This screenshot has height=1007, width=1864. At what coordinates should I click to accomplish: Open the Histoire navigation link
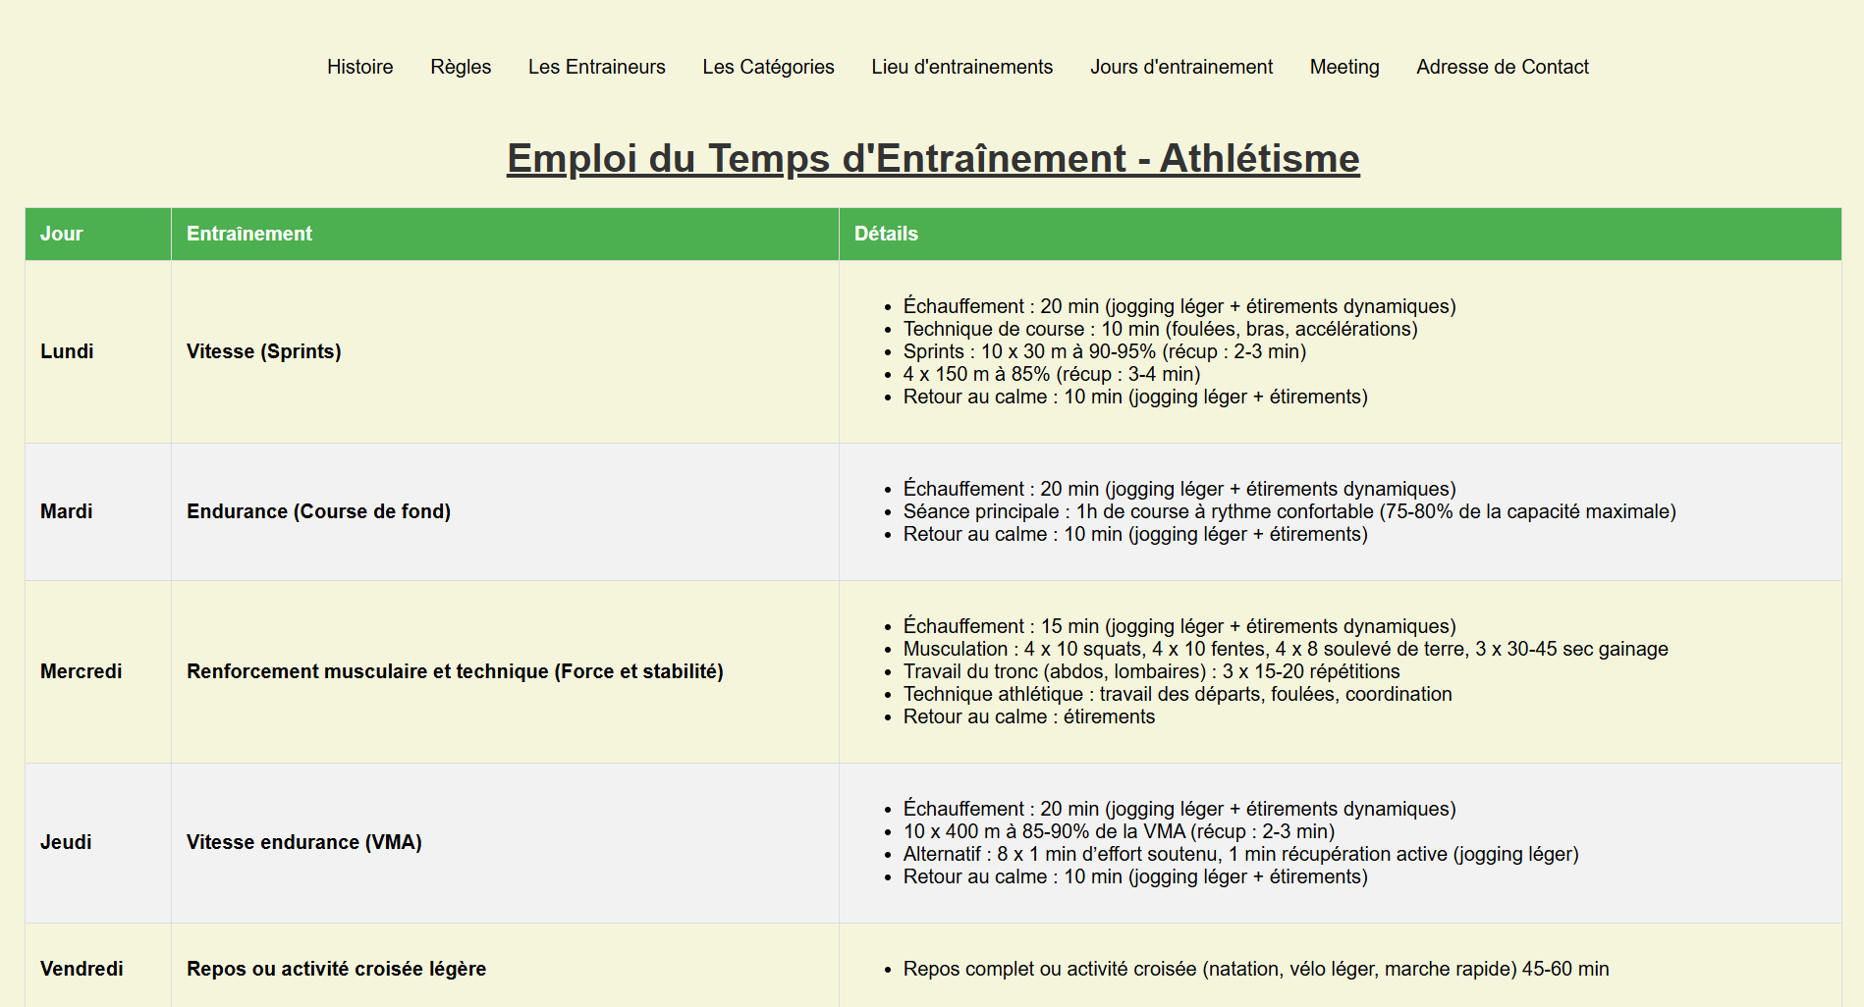coord(359,67)
